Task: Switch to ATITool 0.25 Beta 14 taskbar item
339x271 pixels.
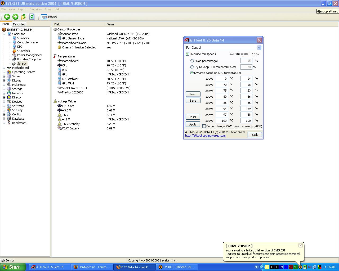Action: coord(49,267)
